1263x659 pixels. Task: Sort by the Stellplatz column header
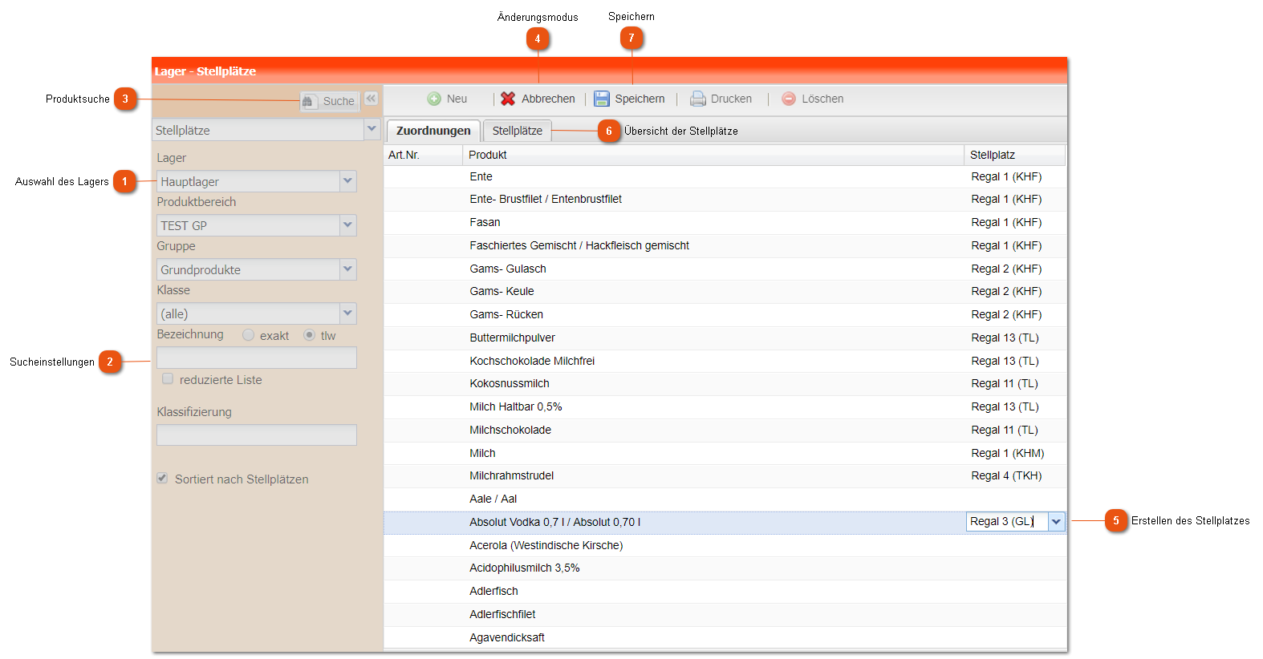click(1015, 155)
